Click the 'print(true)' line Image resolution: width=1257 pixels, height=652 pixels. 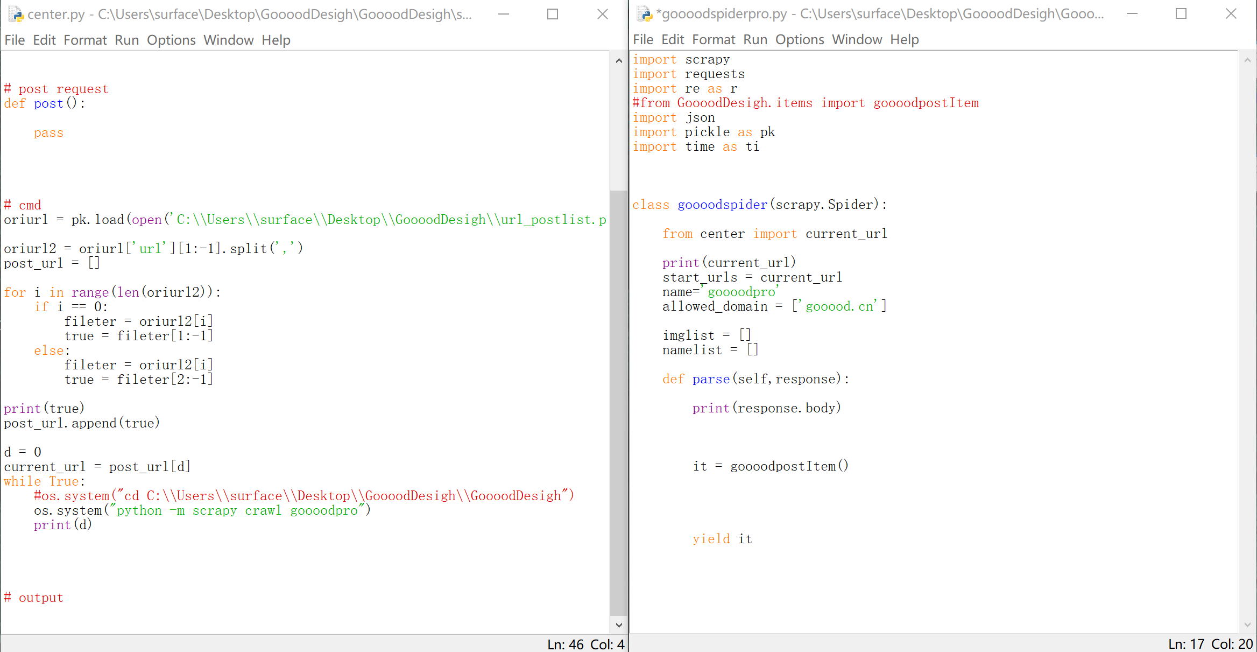(44, 409)
